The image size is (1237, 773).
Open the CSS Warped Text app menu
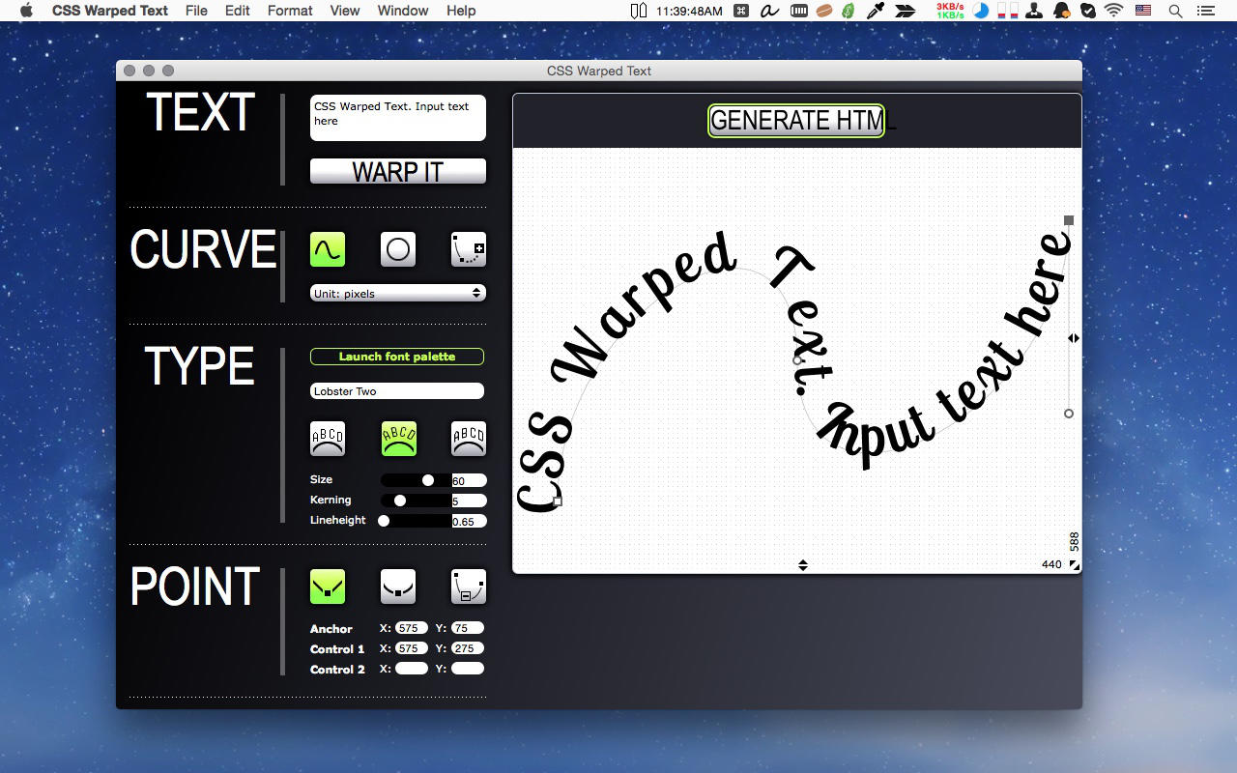pos(110,11)
